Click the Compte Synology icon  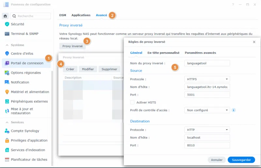point(7,131)
